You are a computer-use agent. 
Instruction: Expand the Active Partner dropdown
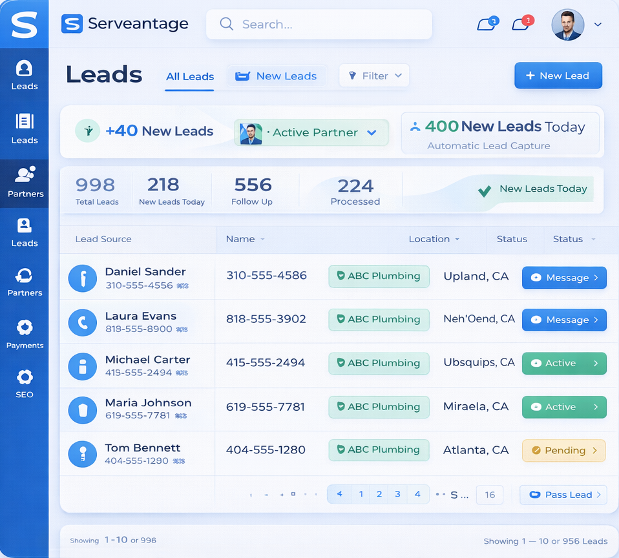[372, 132]
